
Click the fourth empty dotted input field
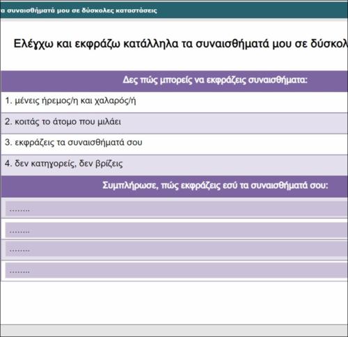pyautogui.click(x=176, y=270)
